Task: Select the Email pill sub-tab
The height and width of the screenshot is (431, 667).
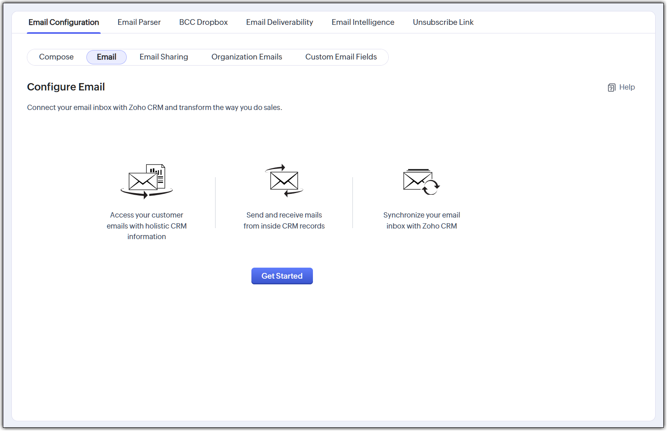Action: 106,57
